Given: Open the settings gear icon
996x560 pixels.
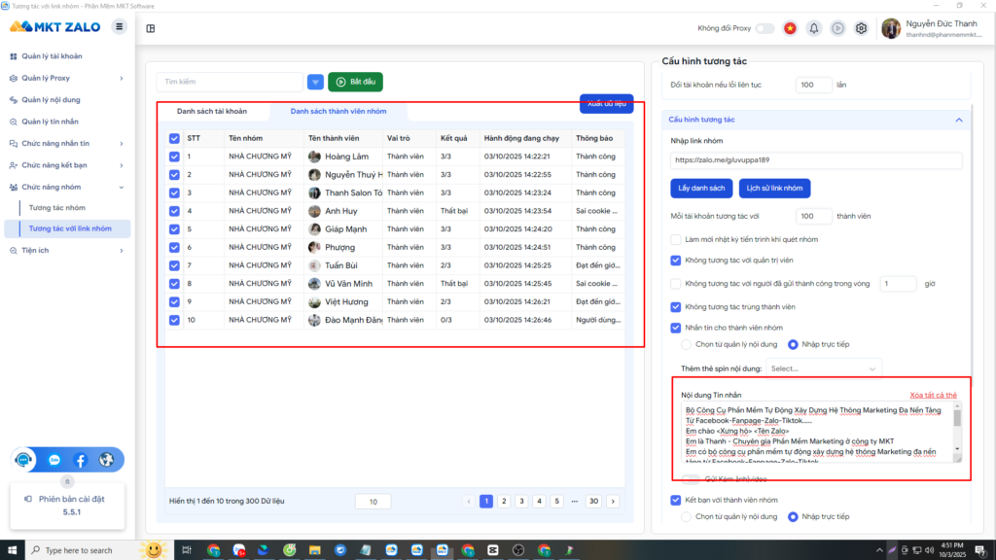Looking at the screenshot, I should 862,28.
